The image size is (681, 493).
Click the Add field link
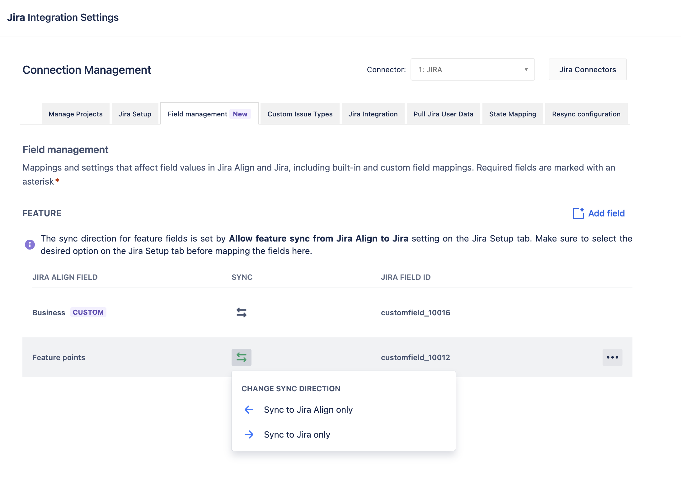pyautogui.click(x=606, y=214)
